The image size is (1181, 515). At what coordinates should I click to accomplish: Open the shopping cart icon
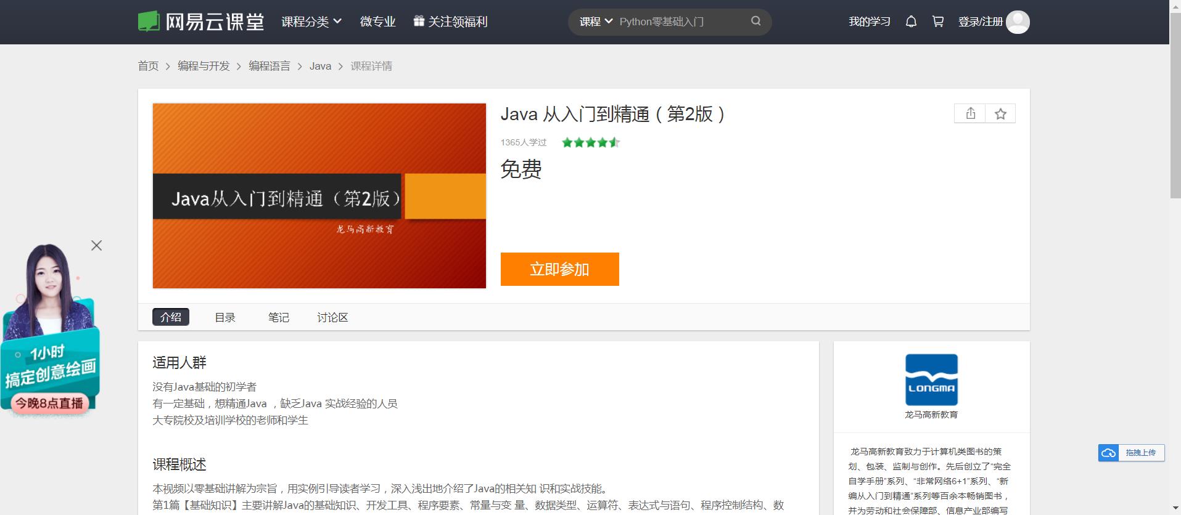(x=938, y=22)
